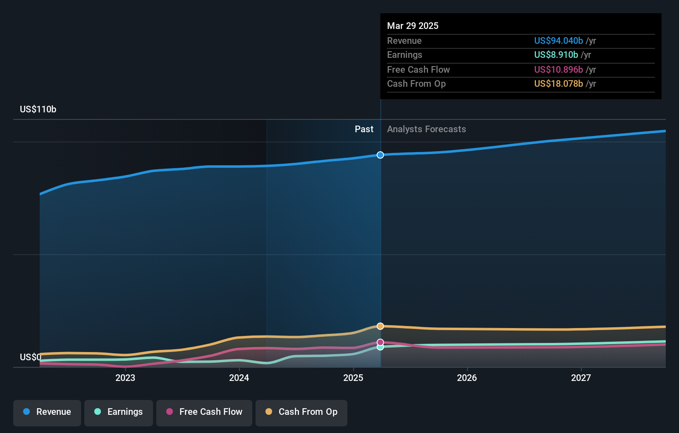679x433 pixels.
Task: Click the US$18.078b Cash From Op value
Action: pos(558,84)
